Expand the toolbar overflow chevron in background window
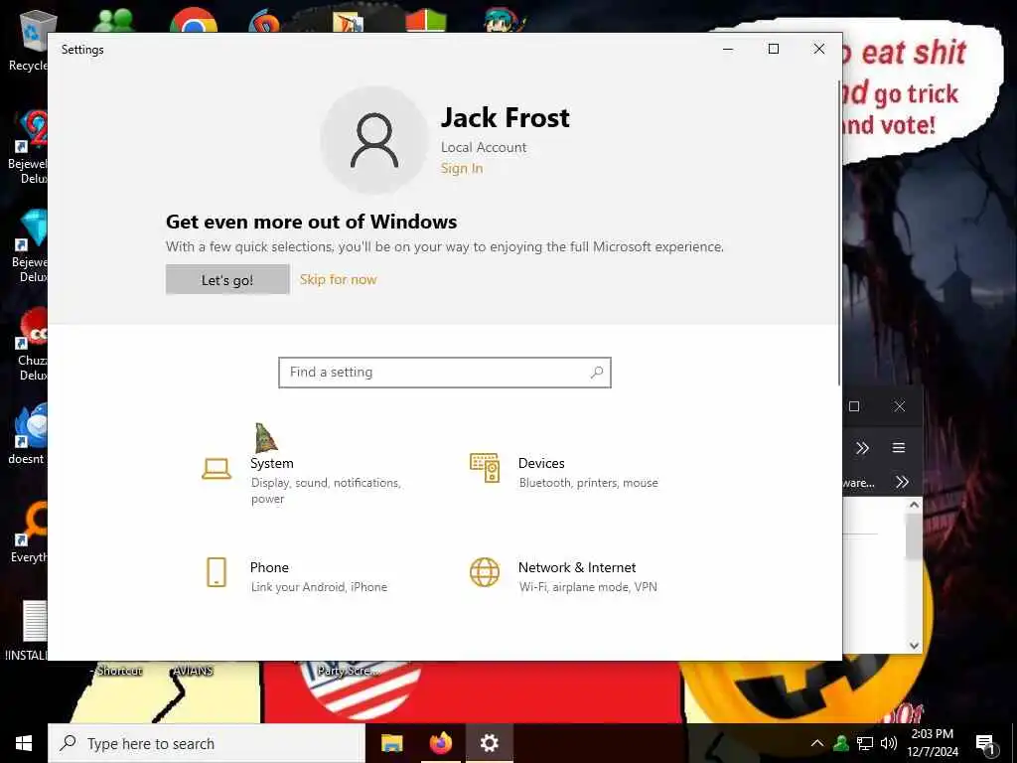The height and width of the screenshot is (763, 1017). click(x=862, y=448)
